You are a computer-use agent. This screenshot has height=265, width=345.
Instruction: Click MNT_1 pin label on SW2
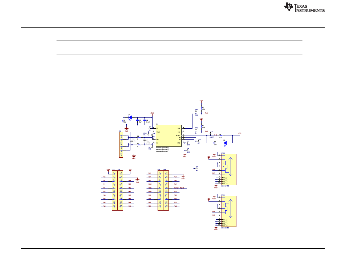coord(225,178)
